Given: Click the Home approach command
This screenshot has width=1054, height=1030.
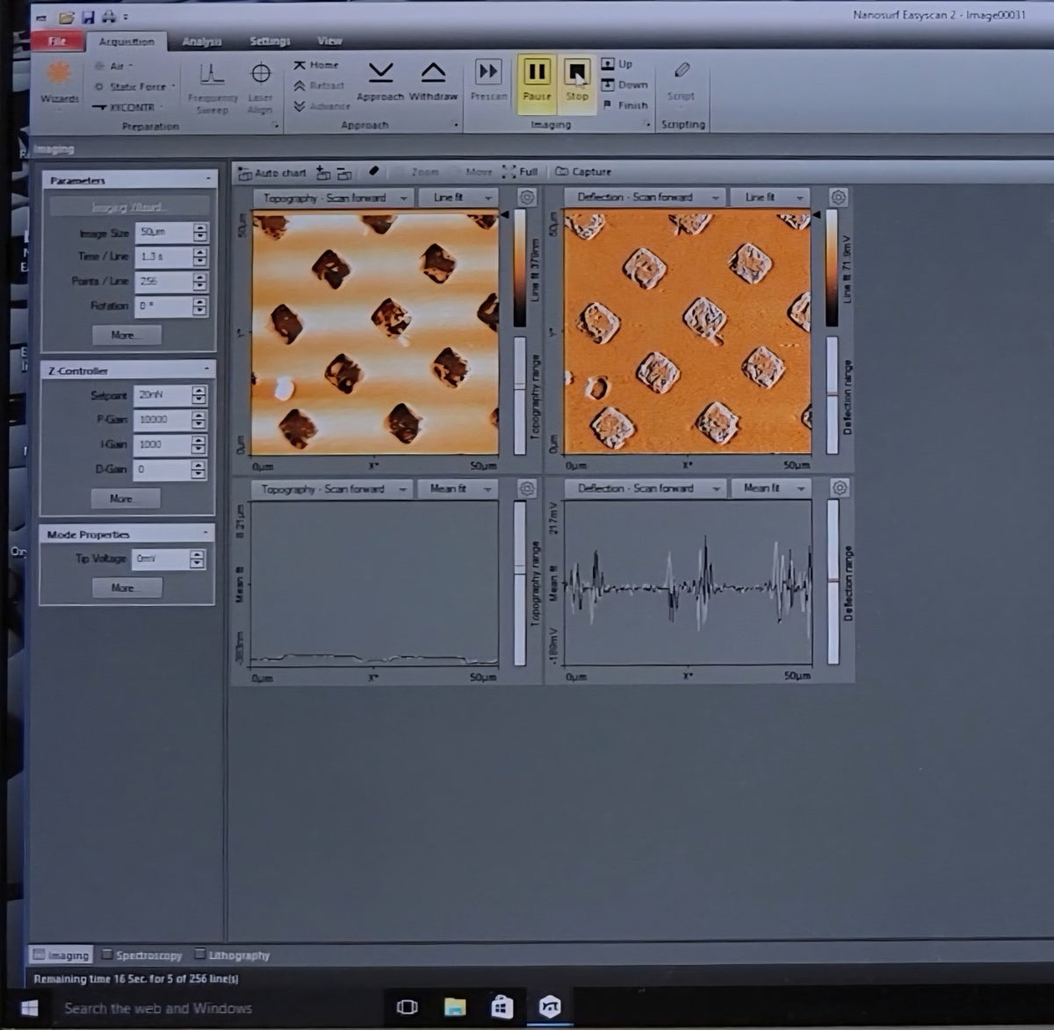Looking at the screenshot, I should 316,65.
